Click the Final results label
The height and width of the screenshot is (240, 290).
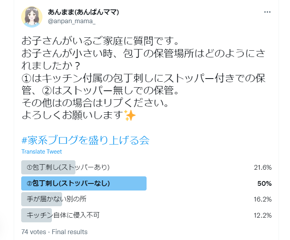pos(70,232)
